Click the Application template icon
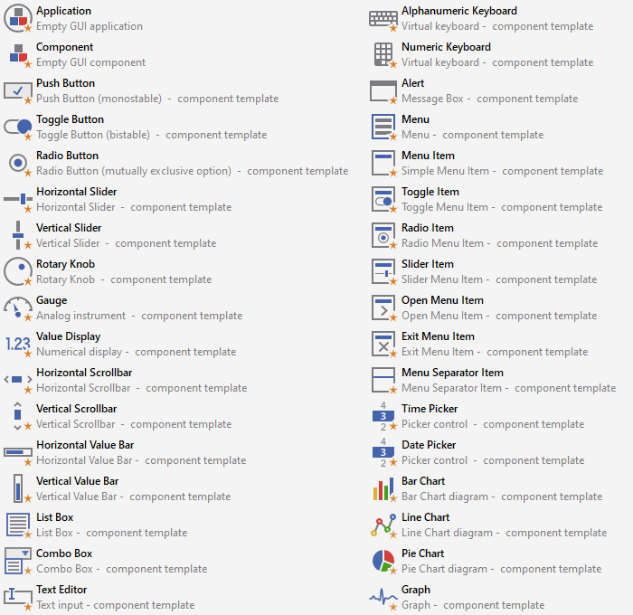Viewport: 633px width, 615px height. [18, 18]
